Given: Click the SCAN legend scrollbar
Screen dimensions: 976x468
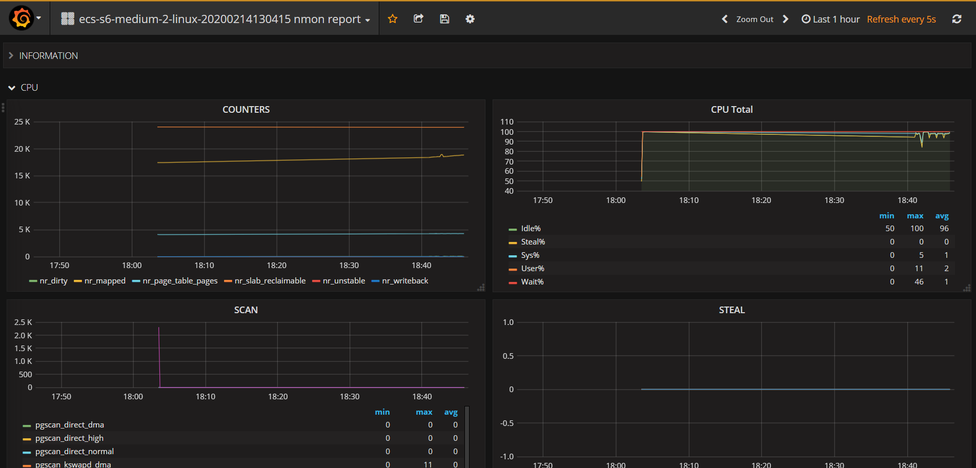Looking at the screenshot, I should point(467,437).
